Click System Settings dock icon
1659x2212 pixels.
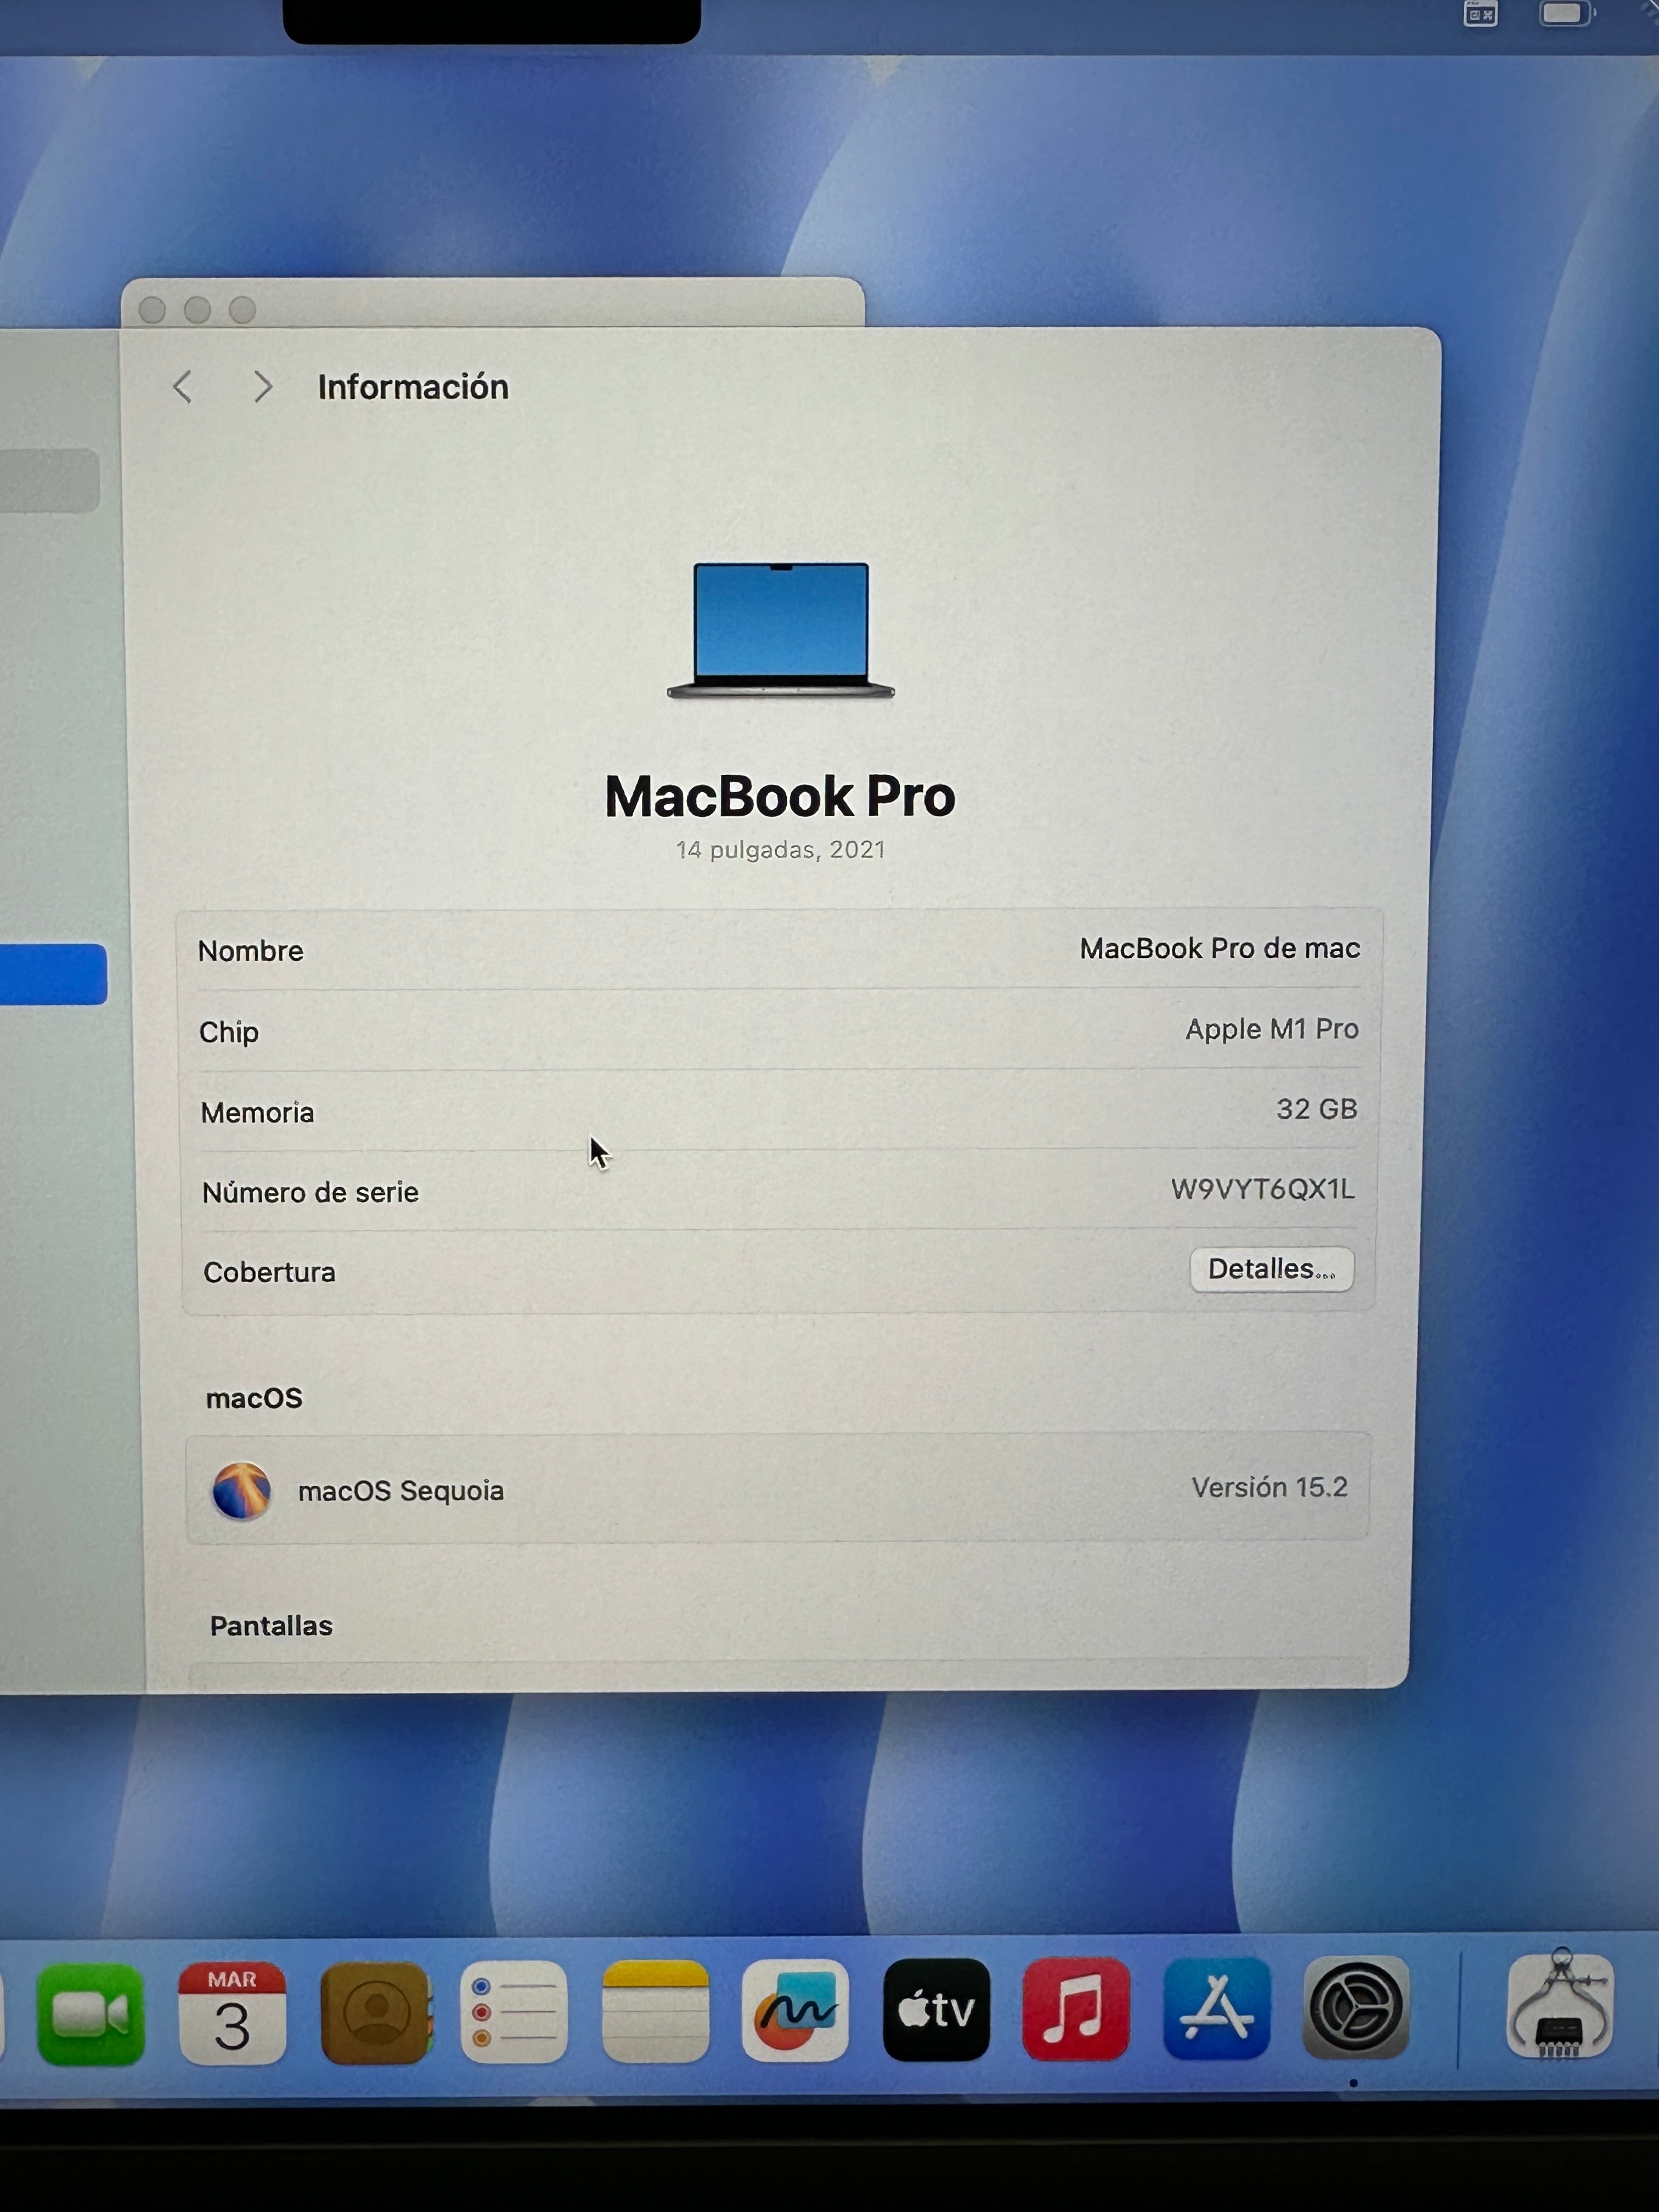click(x=1356, y=2008)
